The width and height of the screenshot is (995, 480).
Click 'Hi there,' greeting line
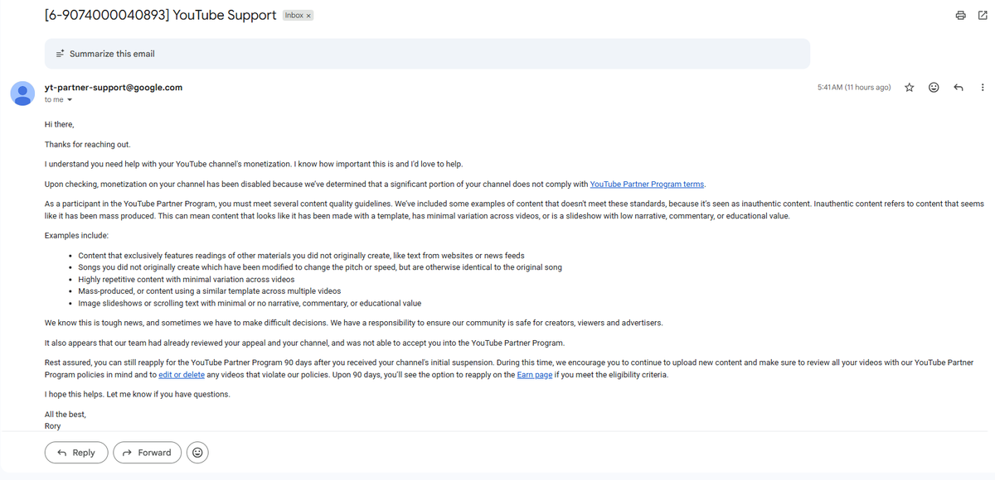(60, 124)
